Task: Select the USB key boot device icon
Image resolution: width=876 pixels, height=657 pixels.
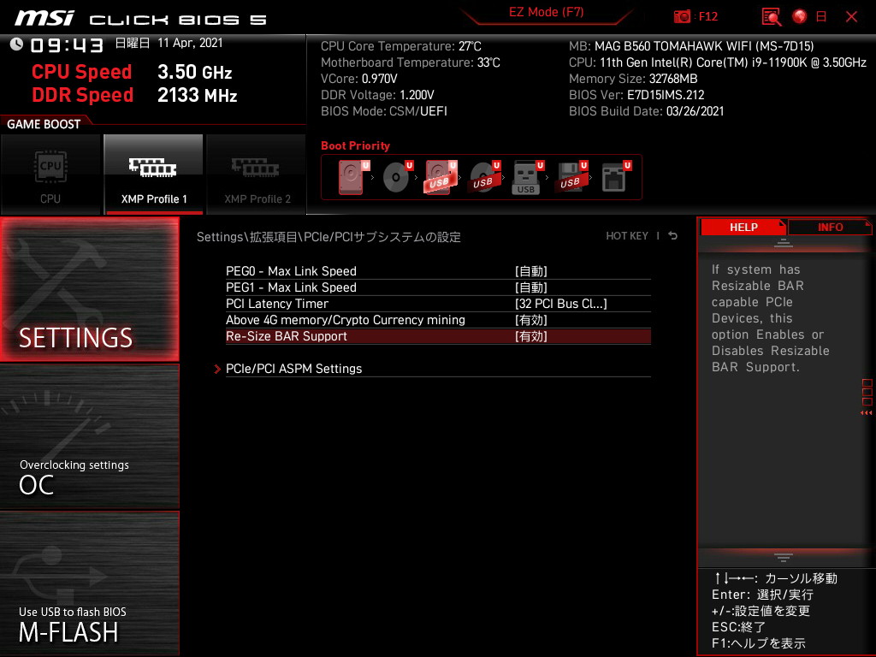Action: (528, 177)
